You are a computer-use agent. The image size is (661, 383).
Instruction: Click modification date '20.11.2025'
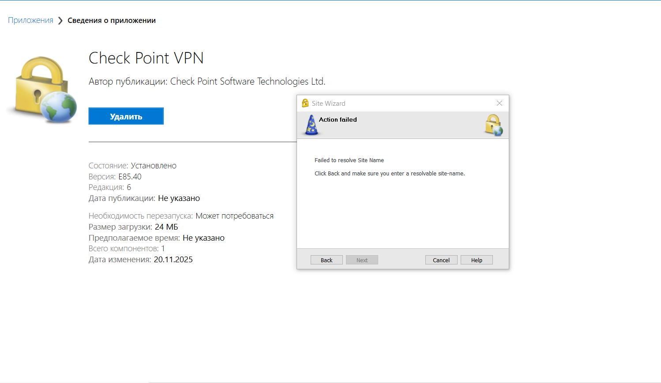point(173,260)
